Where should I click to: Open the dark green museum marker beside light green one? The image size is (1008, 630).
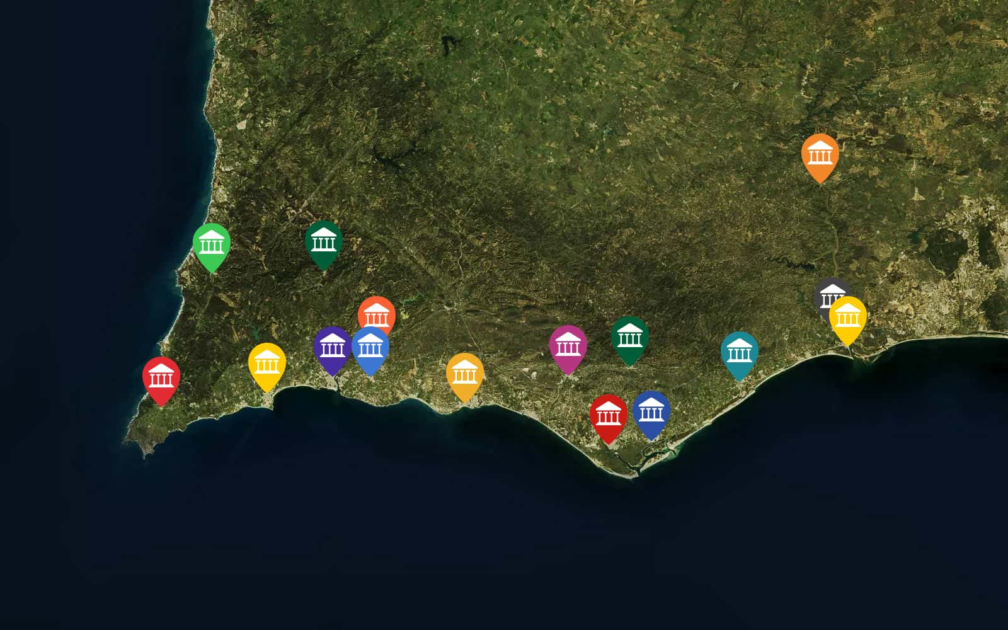pos(323,241)
